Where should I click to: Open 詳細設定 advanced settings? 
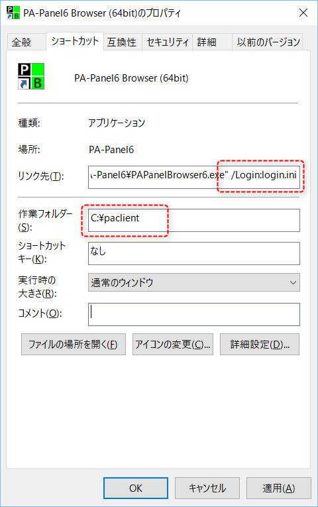260,345
